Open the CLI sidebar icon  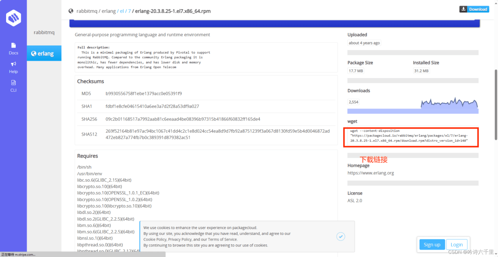tap(13, 82)
